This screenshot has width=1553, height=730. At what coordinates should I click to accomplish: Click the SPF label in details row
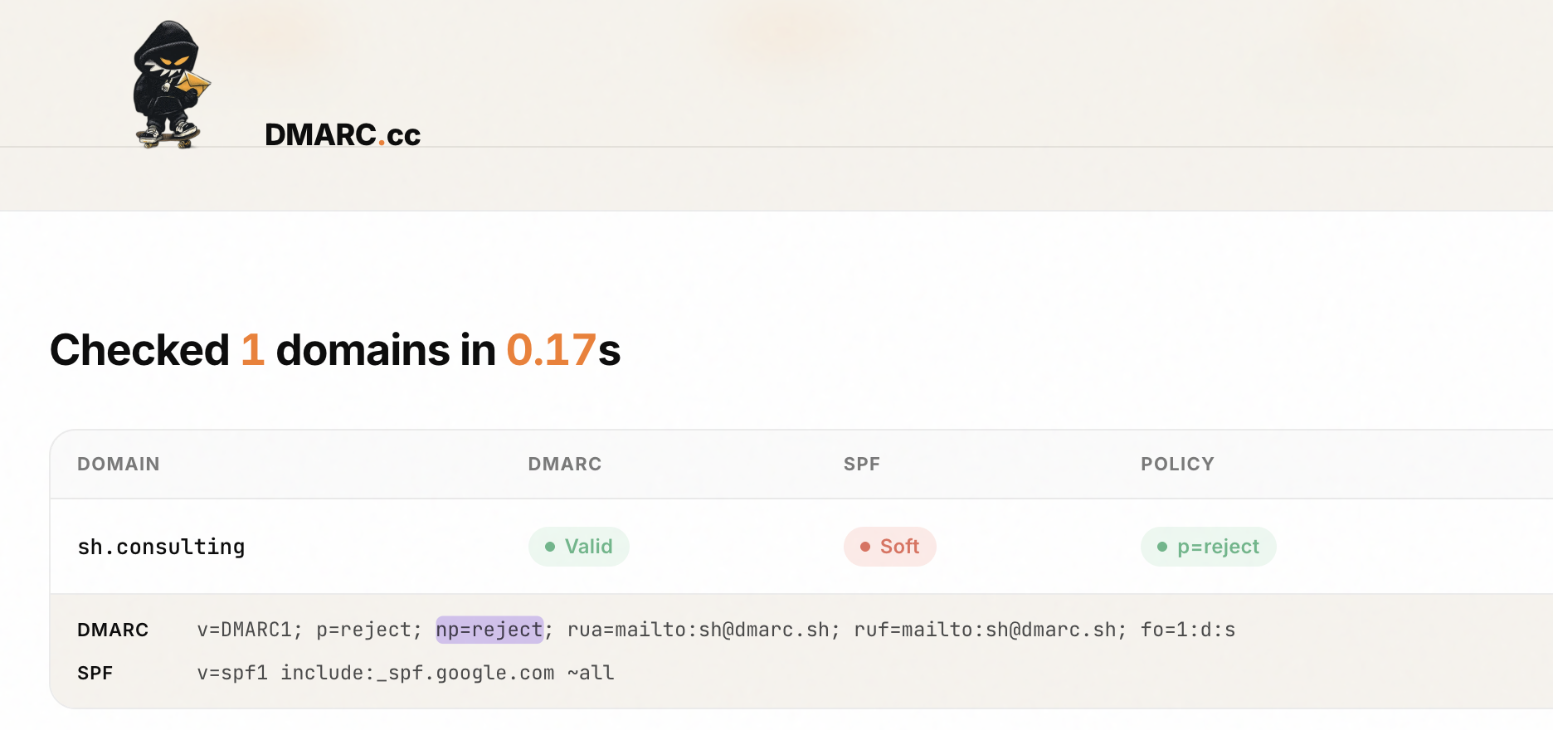point(95,673)
